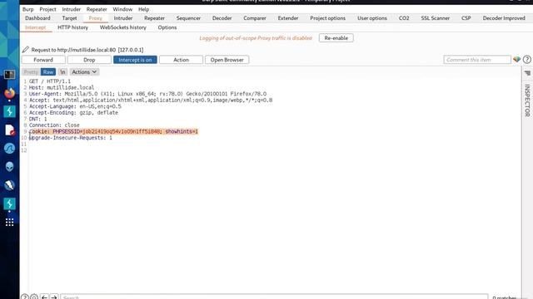Open the alien head icon in dock
533x299 pixels.
coord(9,166)
